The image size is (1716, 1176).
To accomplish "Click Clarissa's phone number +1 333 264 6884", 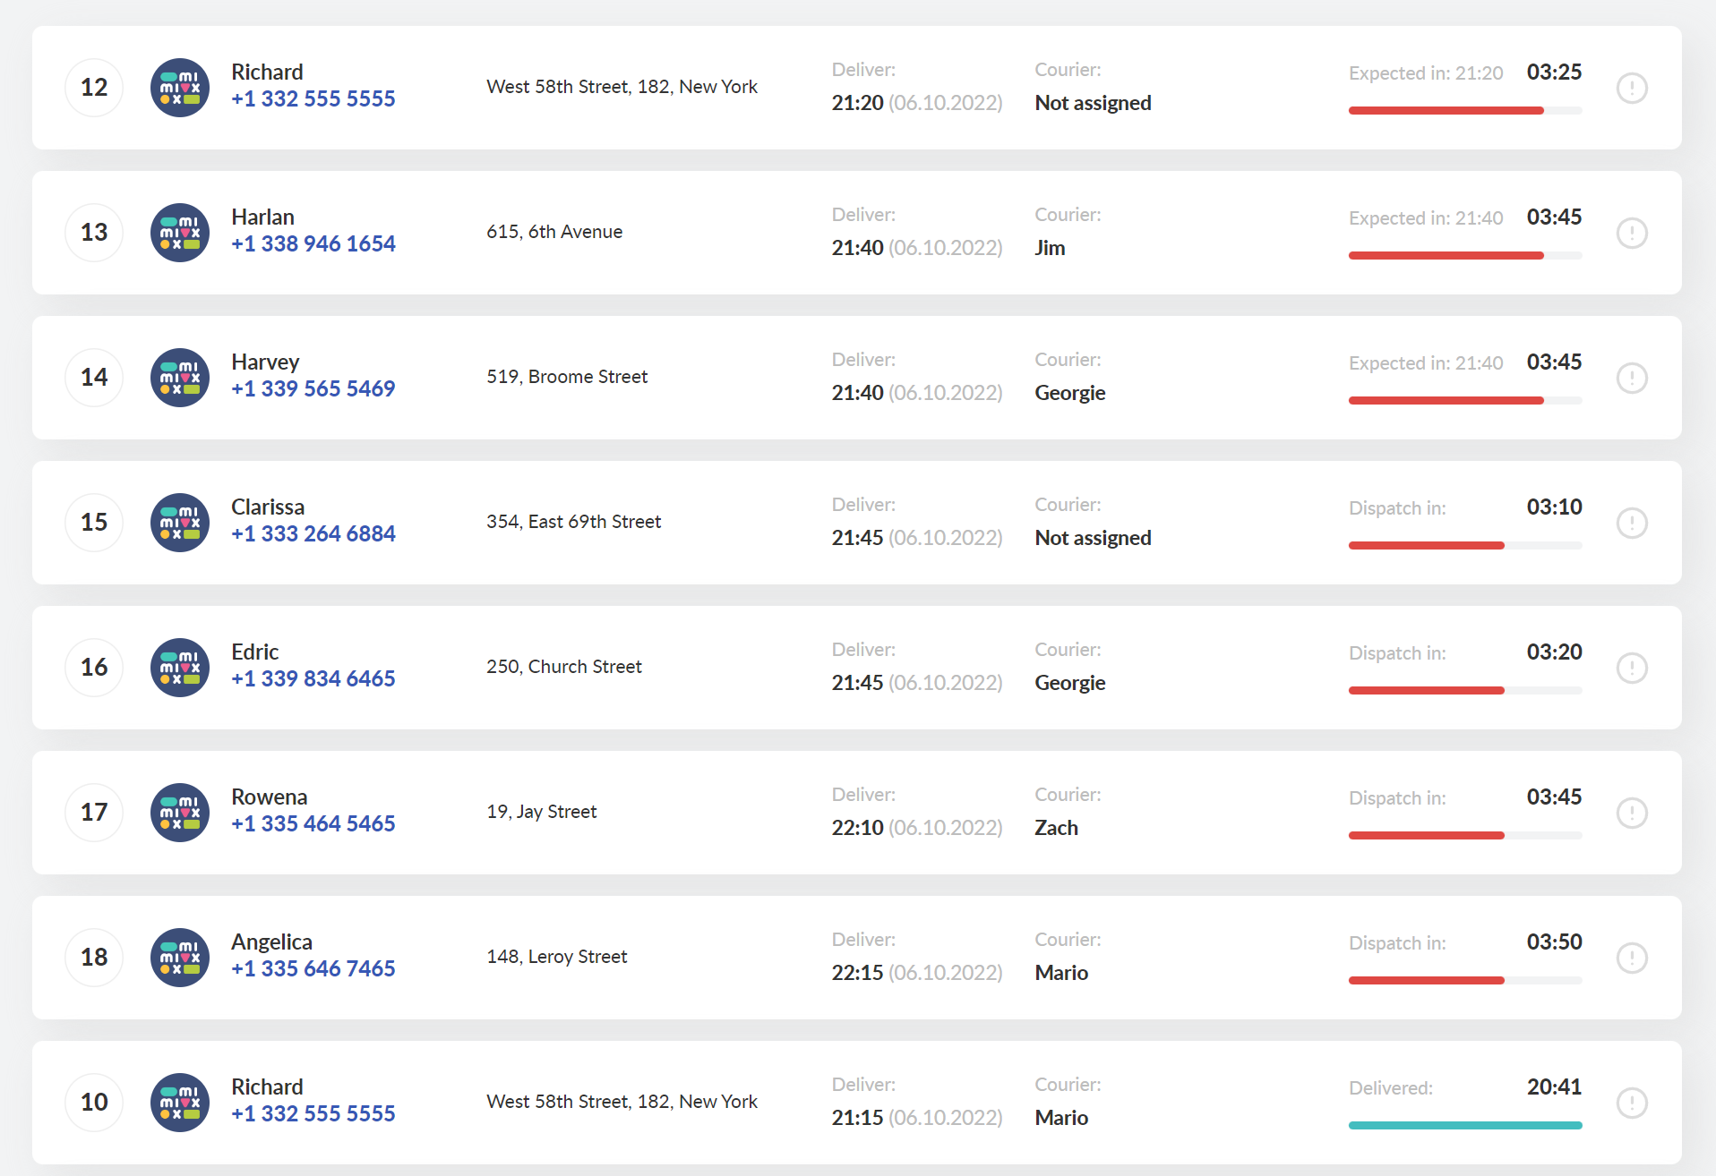I will 313,533.
